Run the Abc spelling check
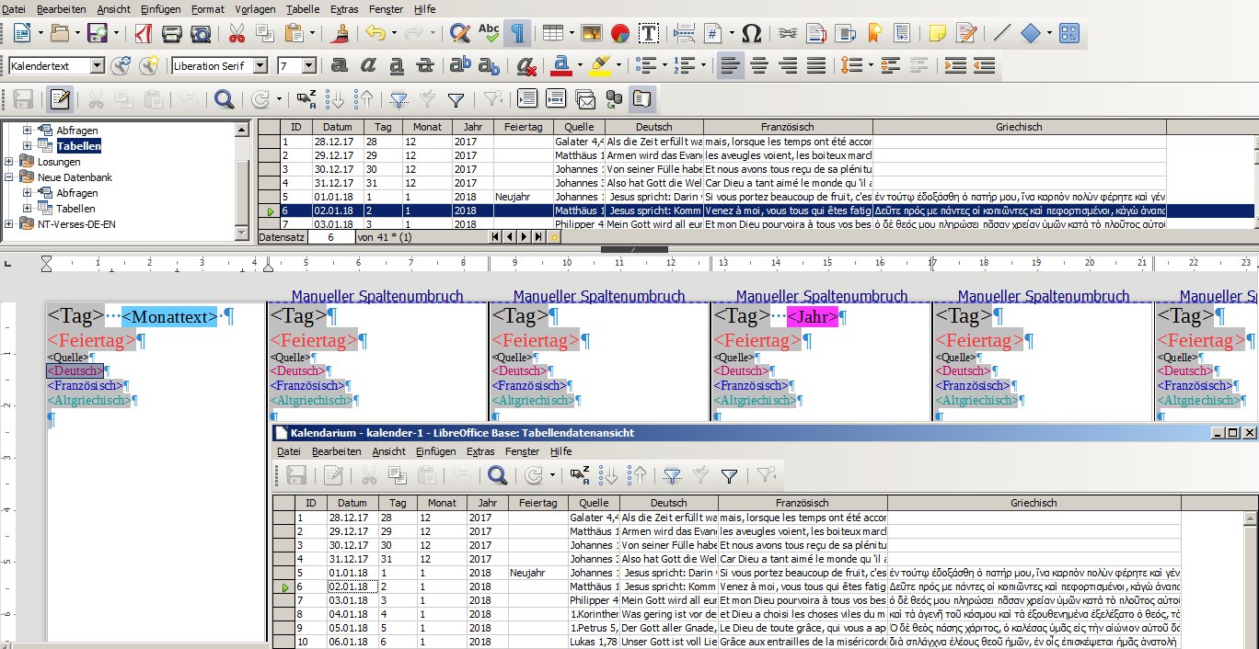1259x649 pixels. click(489, 34)
